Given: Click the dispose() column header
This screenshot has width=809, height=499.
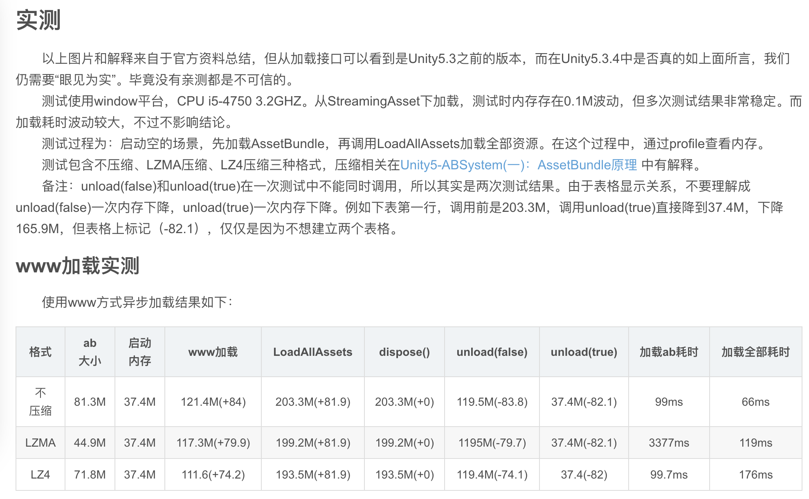Looking at the screenshot, I should pyautogui.click(x=404, y=352).
